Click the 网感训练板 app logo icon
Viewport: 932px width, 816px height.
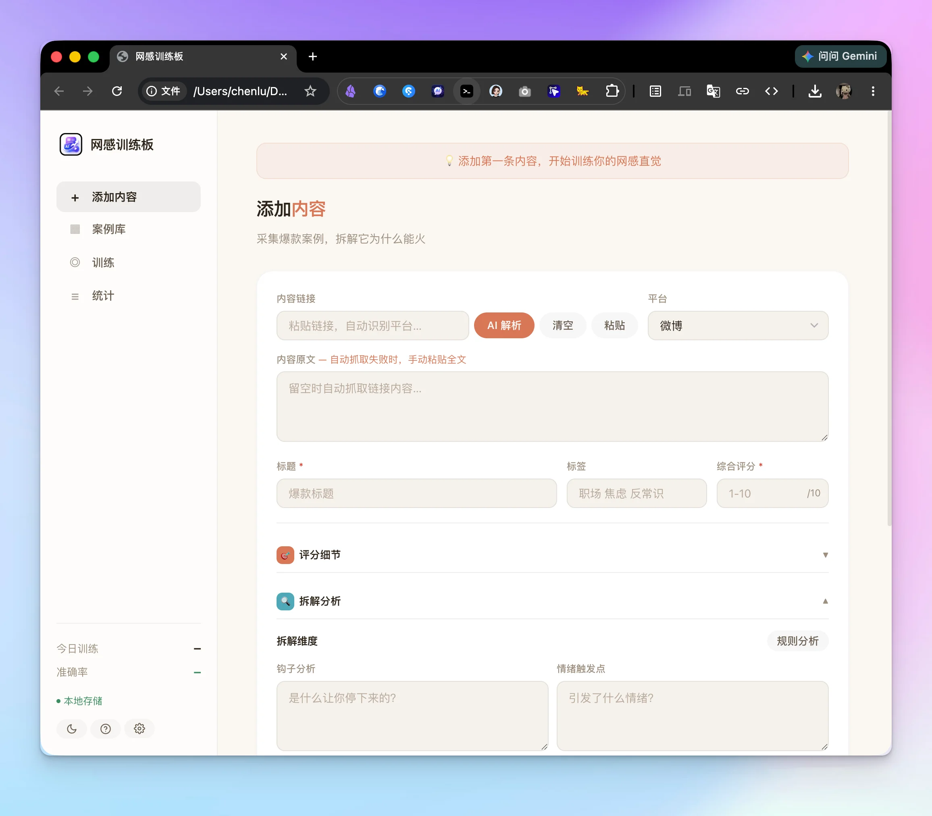point(71,144)
